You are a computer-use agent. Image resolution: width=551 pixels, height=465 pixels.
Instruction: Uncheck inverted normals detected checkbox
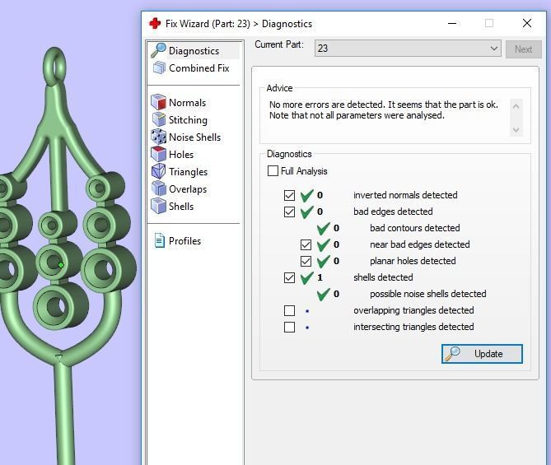tap(289, 195)
